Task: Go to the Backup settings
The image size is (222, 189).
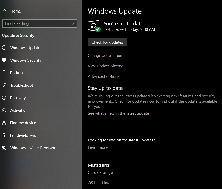Action: 16,73
